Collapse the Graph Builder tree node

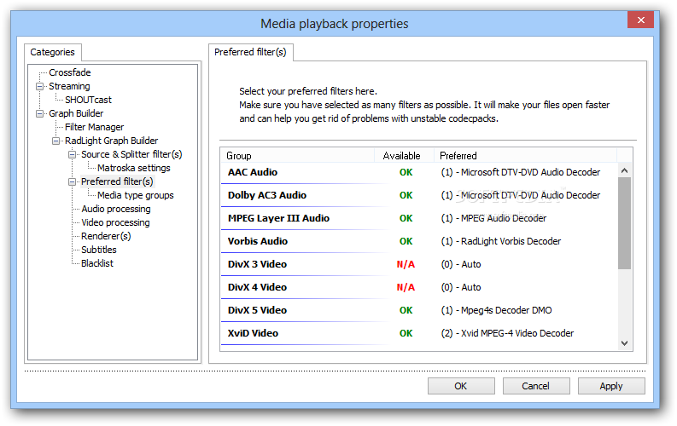[40, 113]
